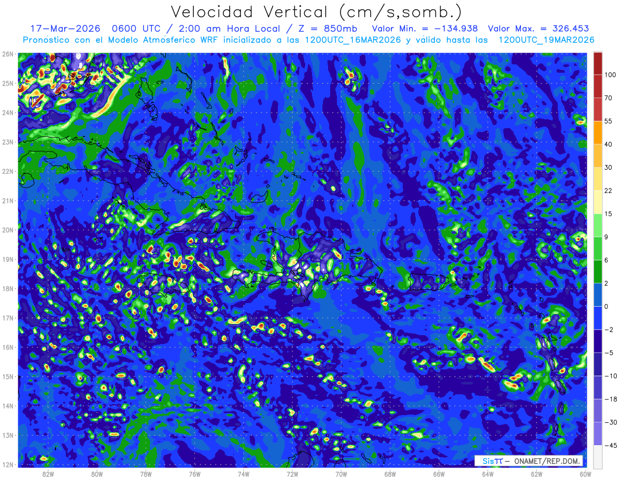Click the colorbar label '-18'
622x481 pixels.
(x=610, y=400)
